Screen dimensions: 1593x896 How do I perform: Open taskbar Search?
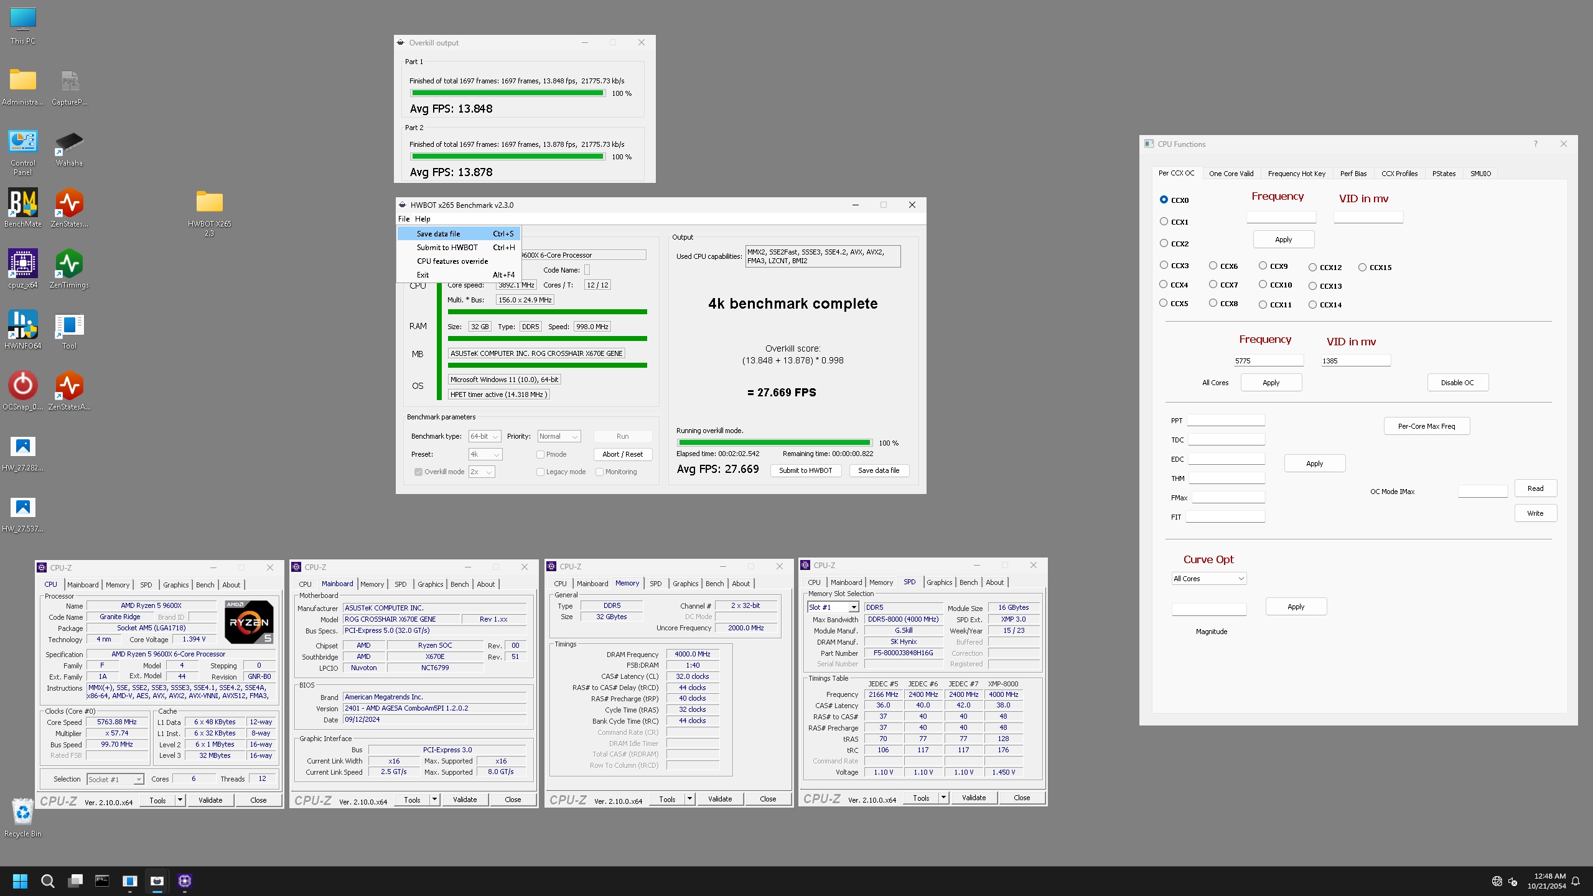[48, 881]
